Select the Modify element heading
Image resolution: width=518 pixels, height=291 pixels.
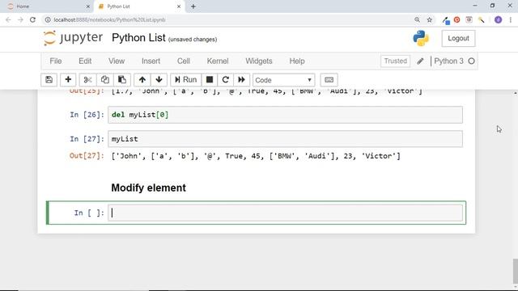point(148,188)
